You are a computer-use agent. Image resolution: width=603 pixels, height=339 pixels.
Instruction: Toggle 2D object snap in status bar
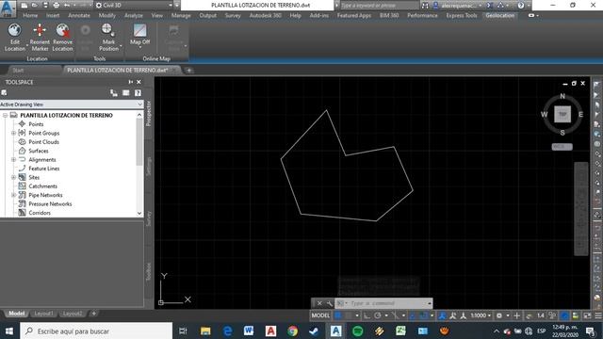click(x=423, y=315)
